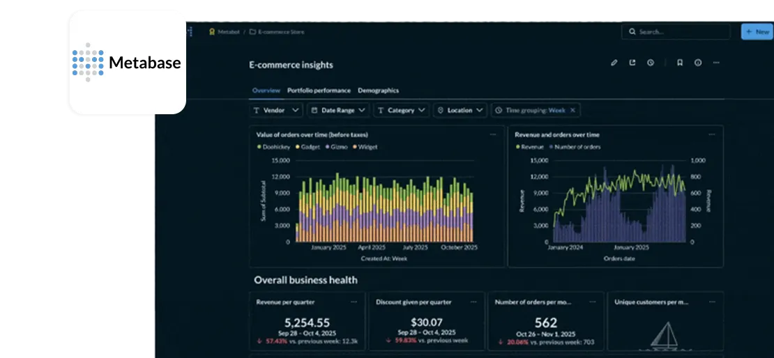Click the 5,254.55 revenue value
Screen dimensions: 774x358
[x=307, y=322]
